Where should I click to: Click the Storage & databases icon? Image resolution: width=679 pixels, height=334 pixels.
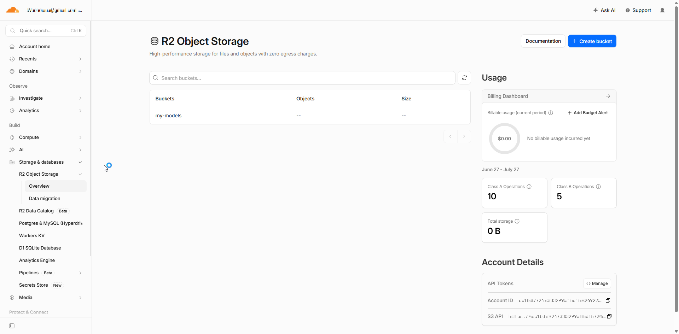coord(12,162)
